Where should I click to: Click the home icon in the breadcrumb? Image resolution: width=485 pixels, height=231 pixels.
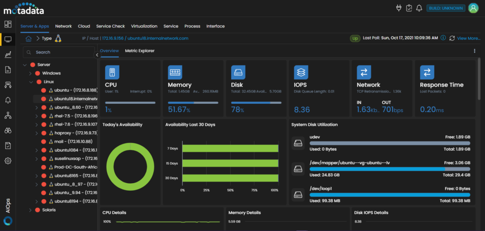[29, 38]
